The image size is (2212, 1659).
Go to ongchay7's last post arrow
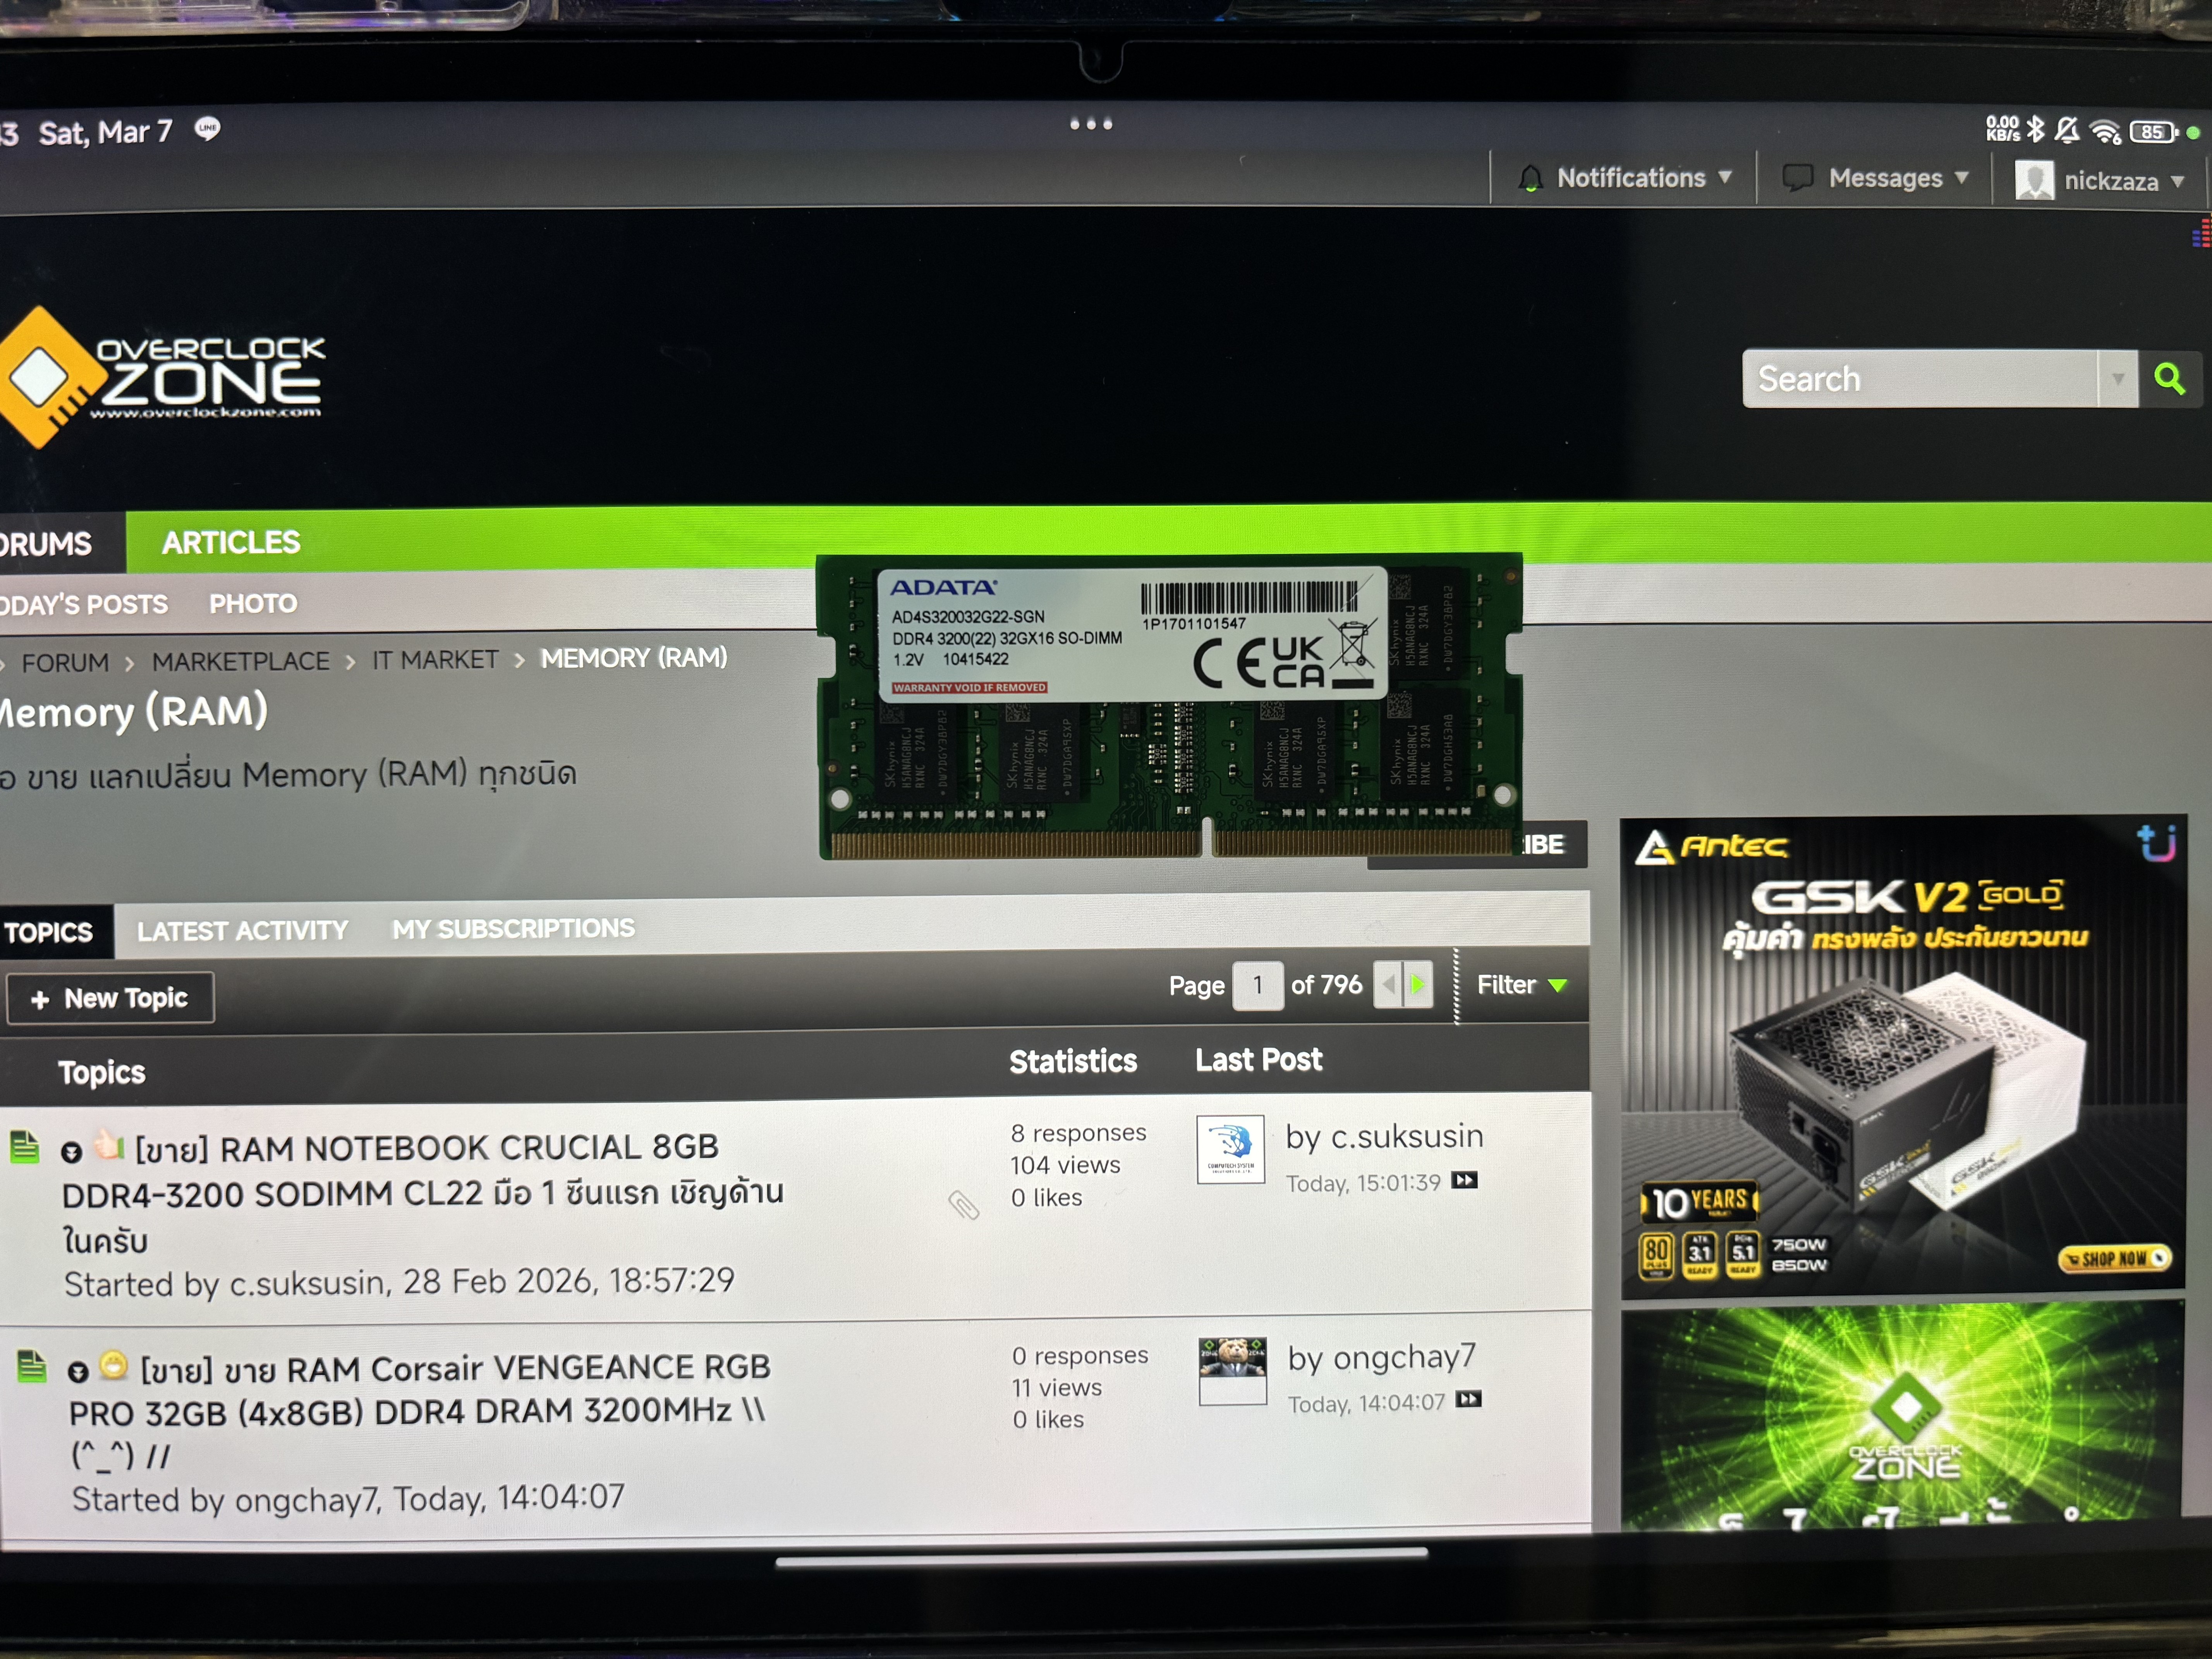click(1468, 1400)
